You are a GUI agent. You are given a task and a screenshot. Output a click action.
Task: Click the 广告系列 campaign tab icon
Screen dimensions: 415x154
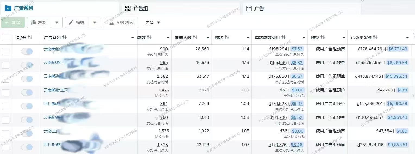click(8, 8)
